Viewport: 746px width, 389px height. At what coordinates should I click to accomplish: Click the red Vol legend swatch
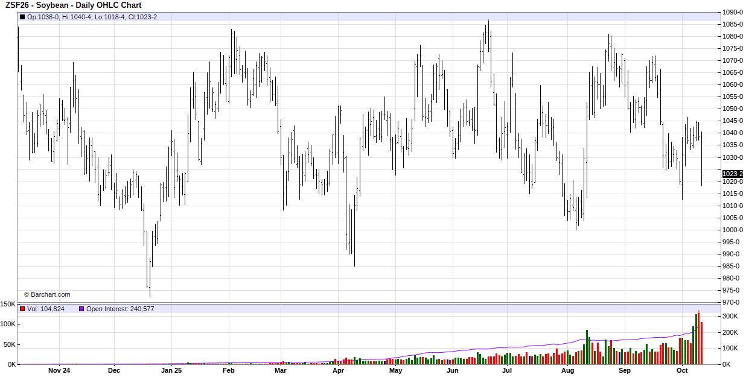pos(22,309)
